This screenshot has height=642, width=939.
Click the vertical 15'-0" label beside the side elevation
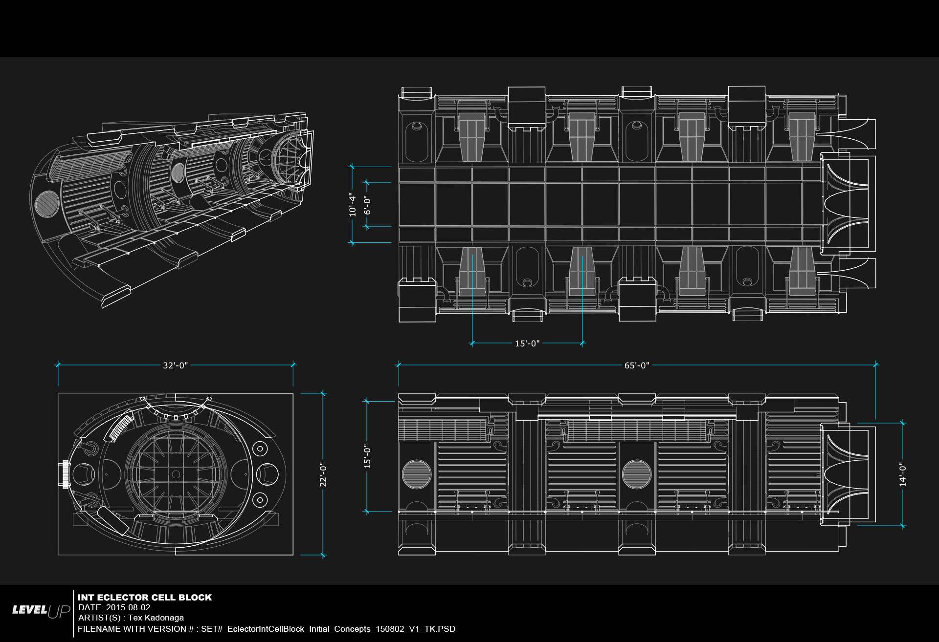click(x=367, y=456)
